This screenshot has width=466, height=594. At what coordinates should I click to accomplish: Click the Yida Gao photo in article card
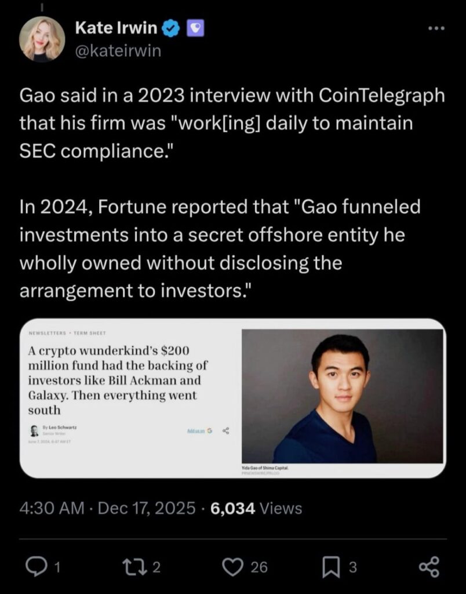coord(342,396)
